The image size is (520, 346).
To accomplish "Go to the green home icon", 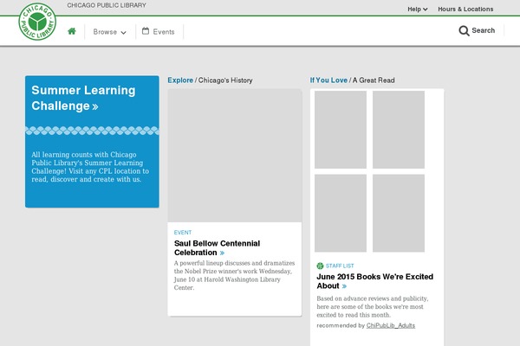I will point(72,31).
